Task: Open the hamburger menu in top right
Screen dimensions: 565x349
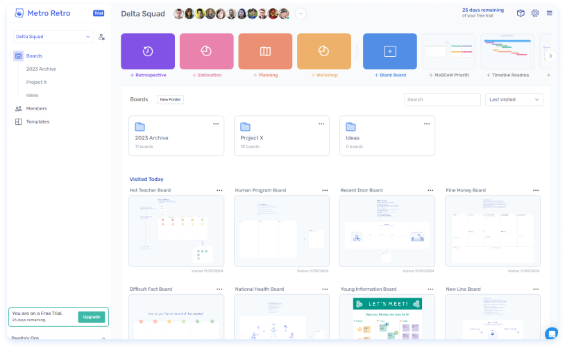Action: point(550,13)
